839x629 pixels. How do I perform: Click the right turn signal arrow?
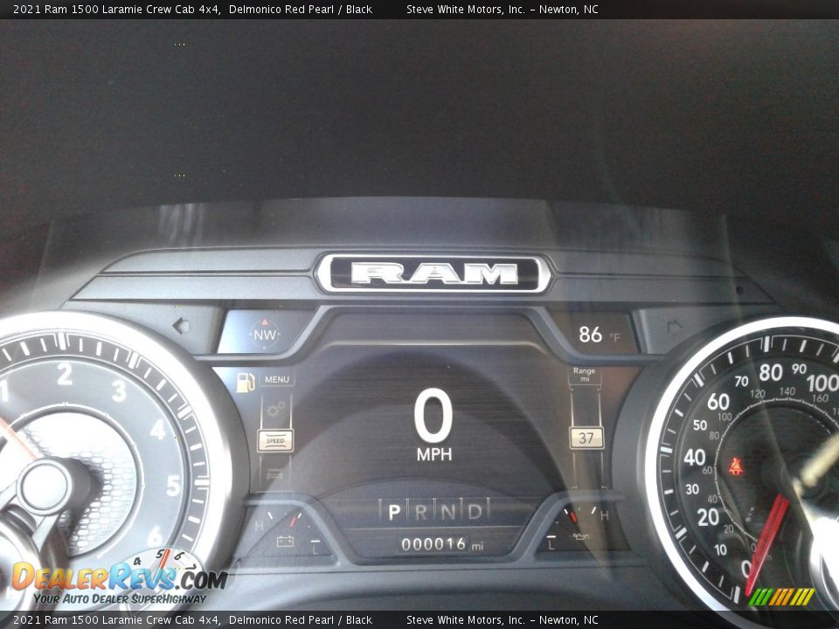(675, 326)
